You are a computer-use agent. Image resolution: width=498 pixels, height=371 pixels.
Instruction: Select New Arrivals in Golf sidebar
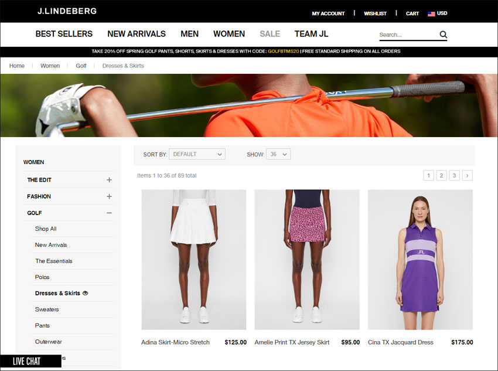pyautogui.click(x=51, y=245)
